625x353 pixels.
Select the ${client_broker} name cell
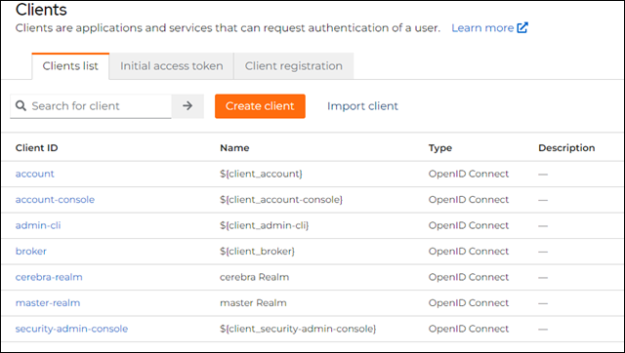(x=257, y=252)
